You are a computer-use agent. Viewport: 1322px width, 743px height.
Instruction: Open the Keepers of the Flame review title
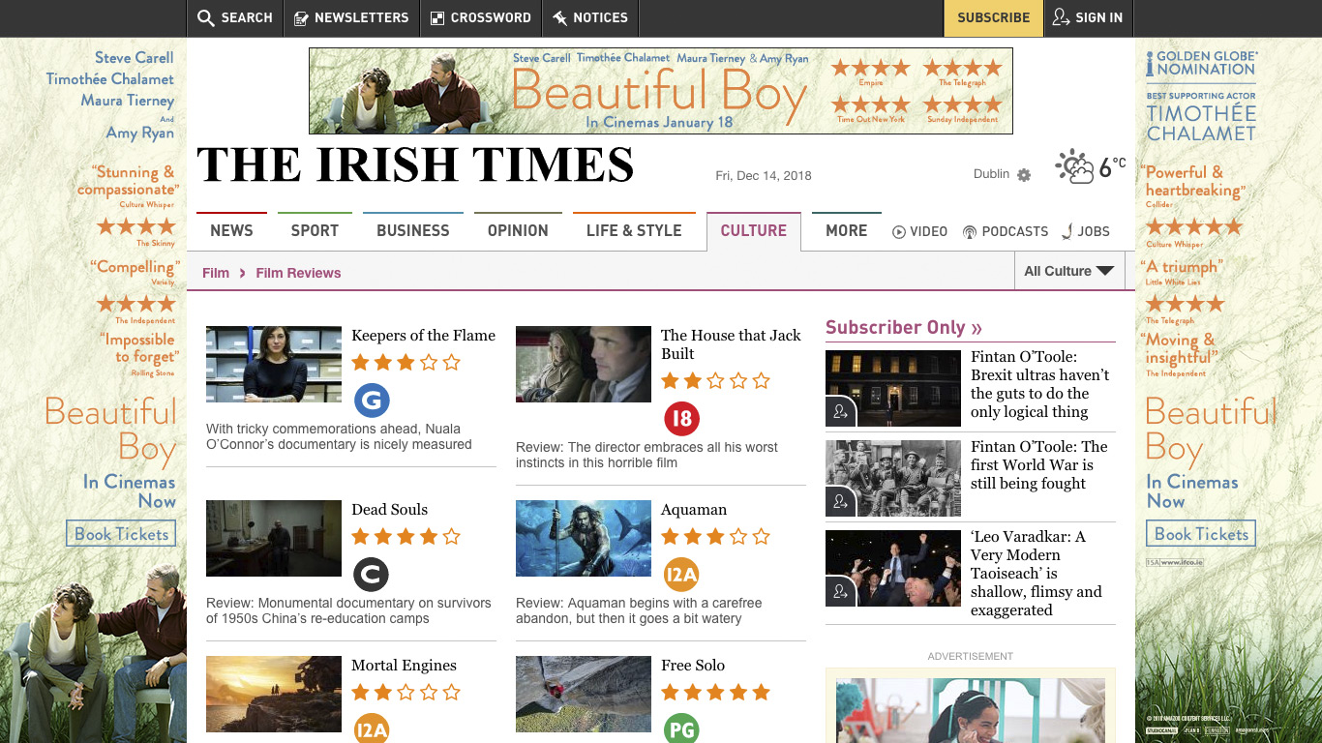[x=423, y=336]
